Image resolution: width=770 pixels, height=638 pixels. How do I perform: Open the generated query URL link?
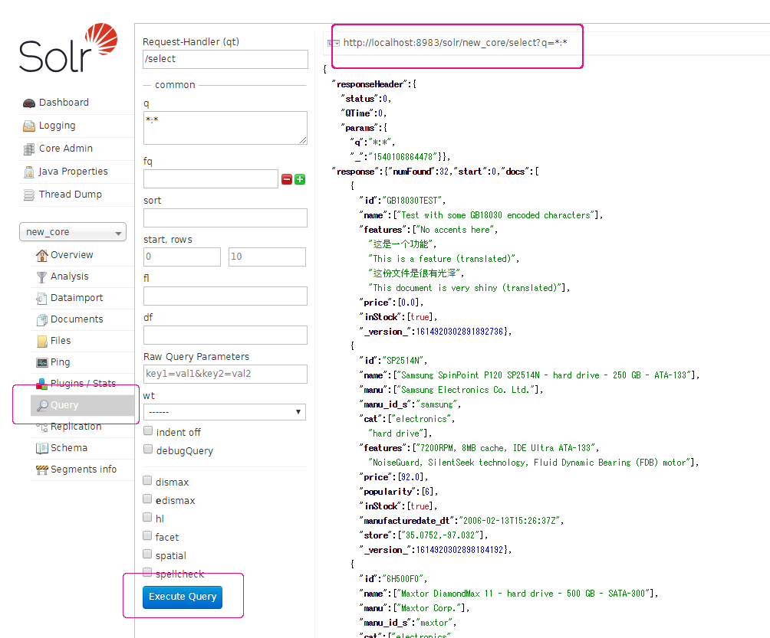tap(456, 43)
